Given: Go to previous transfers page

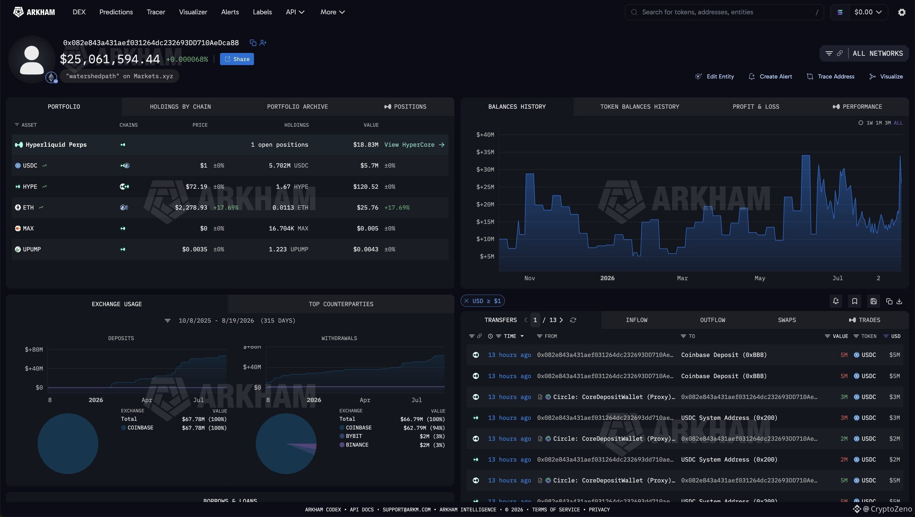Looking at the screenshot, I should (x=526, y=320).
